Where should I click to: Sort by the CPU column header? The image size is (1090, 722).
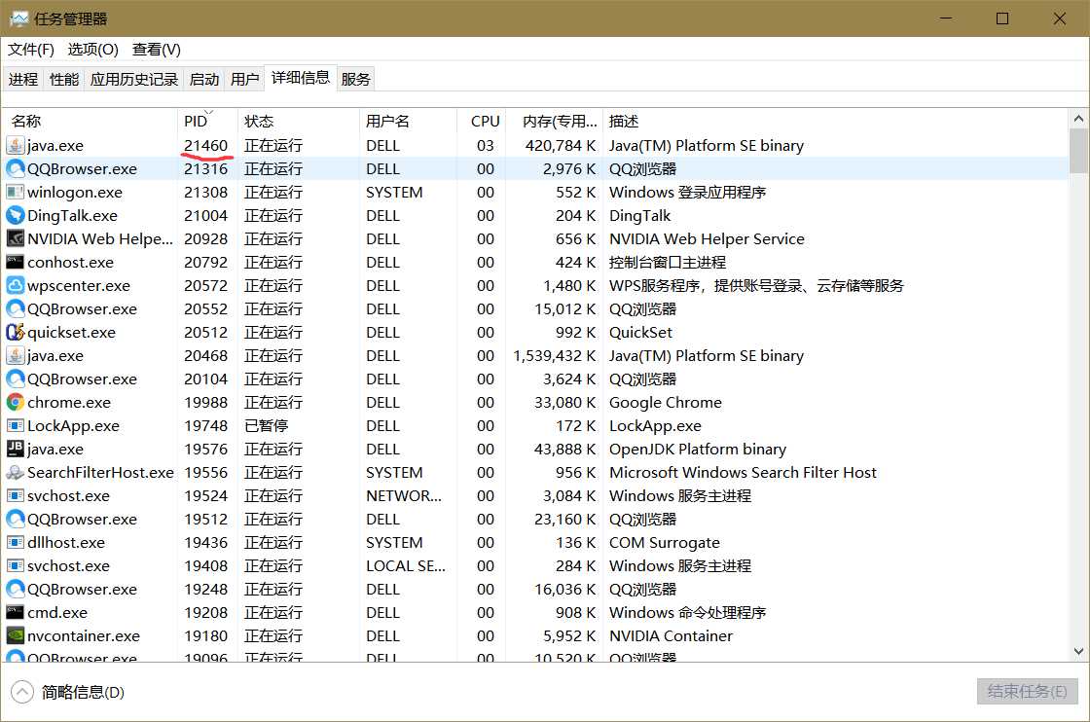pyautogui.click(x=482, y=121)
